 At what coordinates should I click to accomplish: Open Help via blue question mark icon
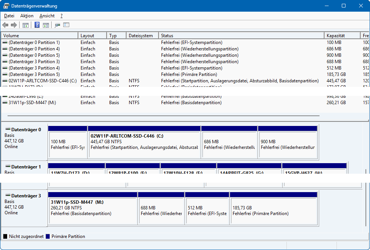coord(37,25)
